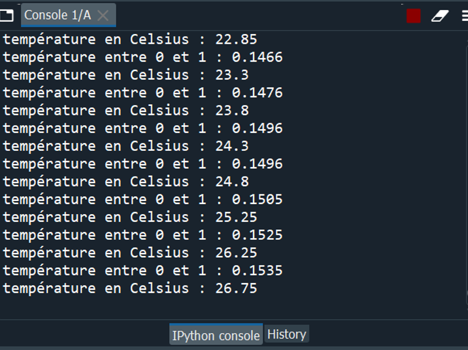
Task: Switch to the IPython console pane tab
Action: tap(216, 335)
